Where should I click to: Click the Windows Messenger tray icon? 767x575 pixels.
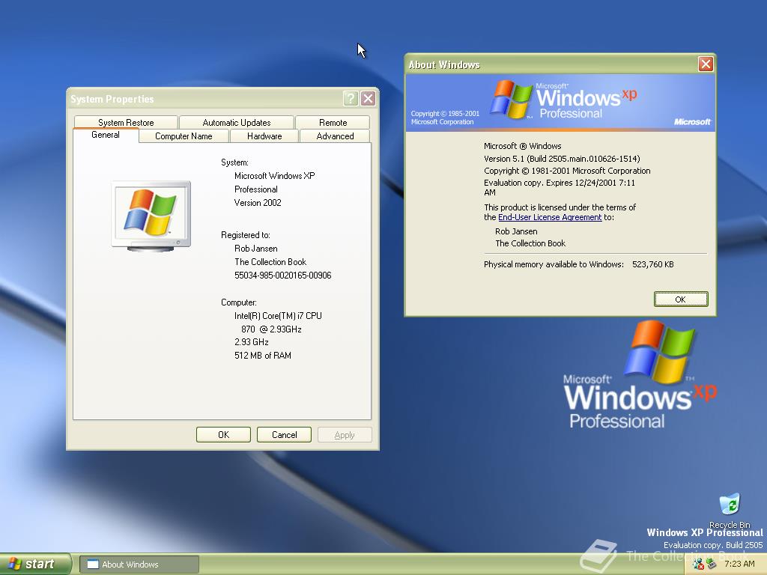[698, 565]
